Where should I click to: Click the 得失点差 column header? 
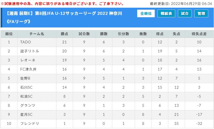(x=199, y=34)
